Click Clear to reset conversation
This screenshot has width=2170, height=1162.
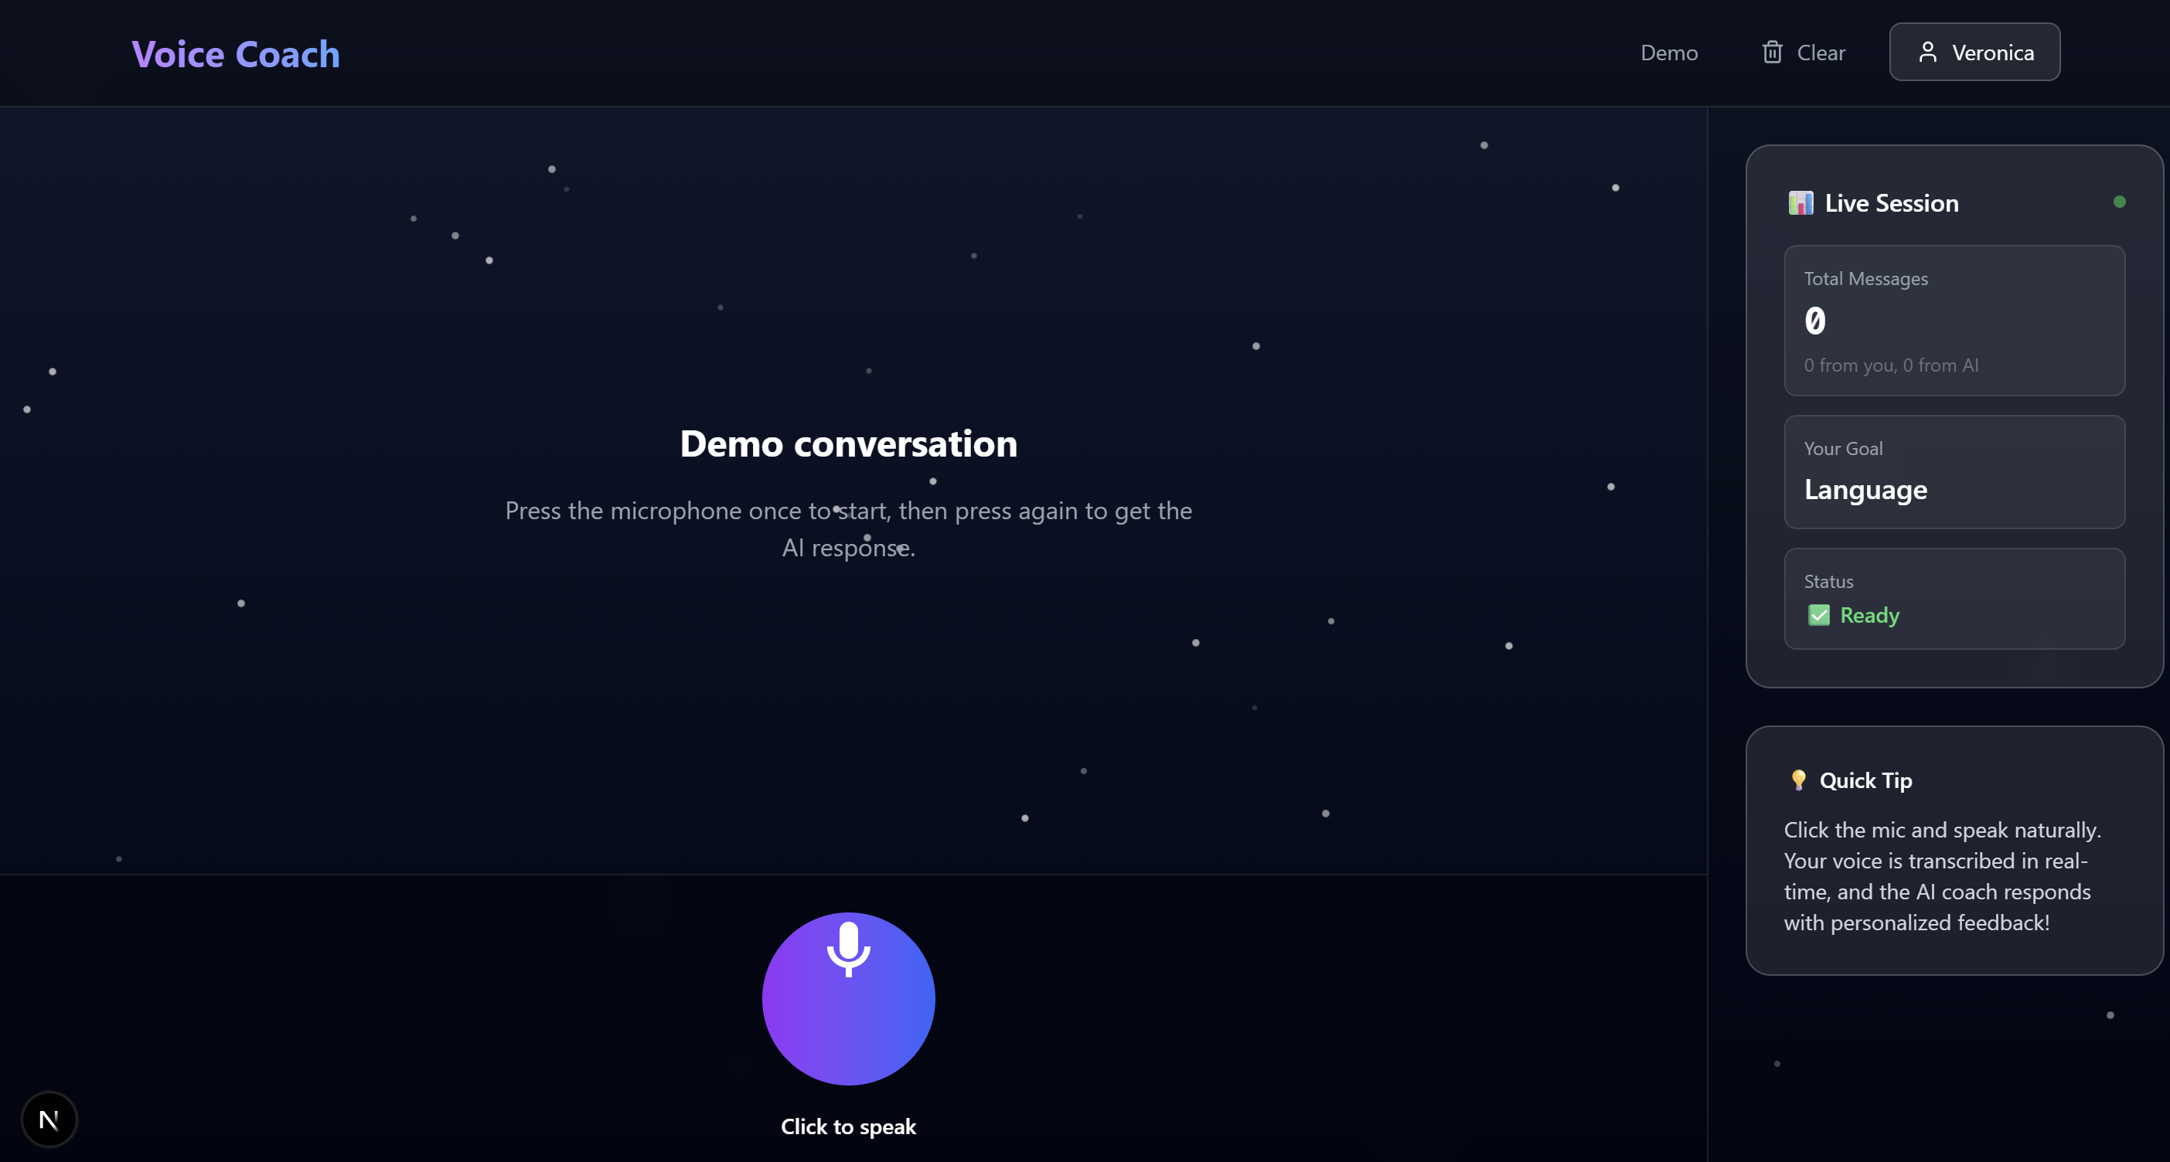pyautogui.click(x=1821, y=53)
